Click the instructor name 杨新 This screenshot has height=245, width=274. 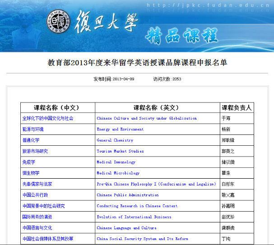(x=226, y=129)
